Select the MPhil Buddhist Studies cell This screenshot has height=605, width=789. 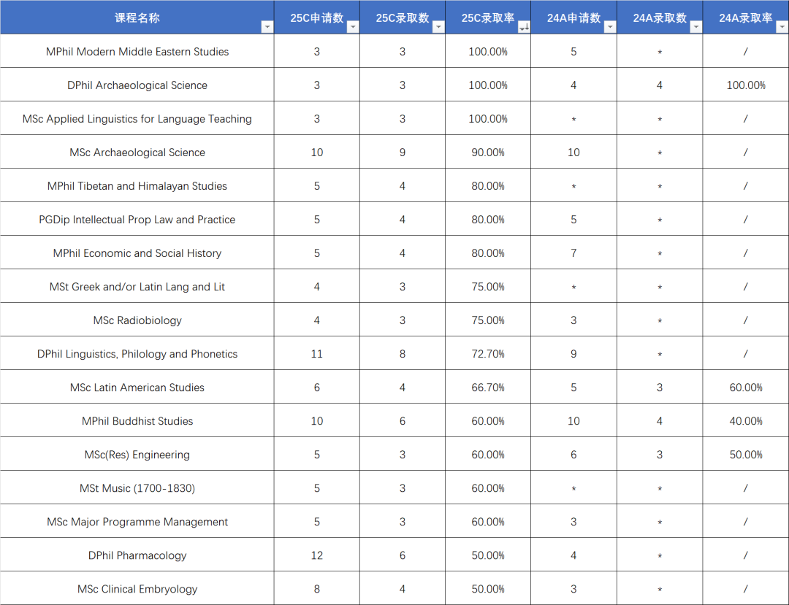137,421
